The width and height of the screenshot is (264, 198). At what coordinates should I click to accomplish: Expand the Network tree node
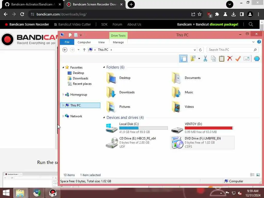coord(63,116)
